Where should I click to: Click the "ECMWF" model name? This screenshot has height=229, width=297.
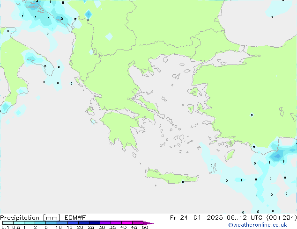(75, 218)
